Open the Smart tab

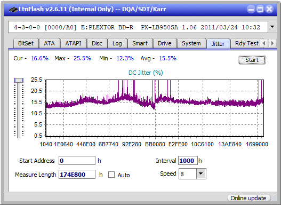[140, 43]
